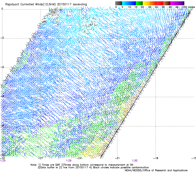Image resolution: width=196 pixels, height=172 pixels.
Task: Click the brown 35-40 knots legend segment
Action: (x=167, y=3)
